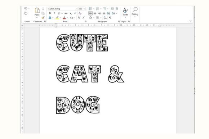Open the Editing menu button
Viewport: 209px width, 139px height.
click(x=135, y=12)
